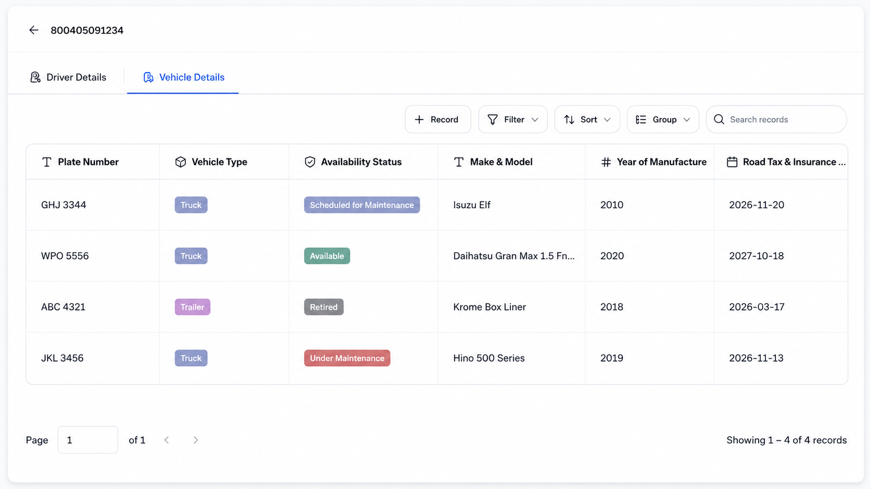
Task: Click the back arrow icon
Action: [34, 30]
